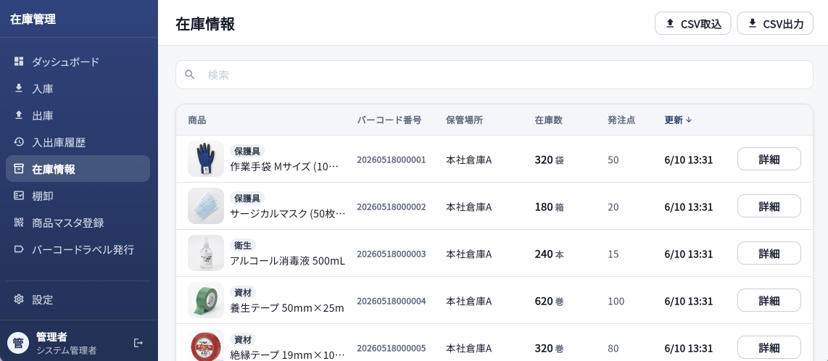Open 詳細 for 作業手袋 Mサイズ
Image resolution: width=828 pixels, height=361 pixels.
pyautogui.click(x=769, y=159)
